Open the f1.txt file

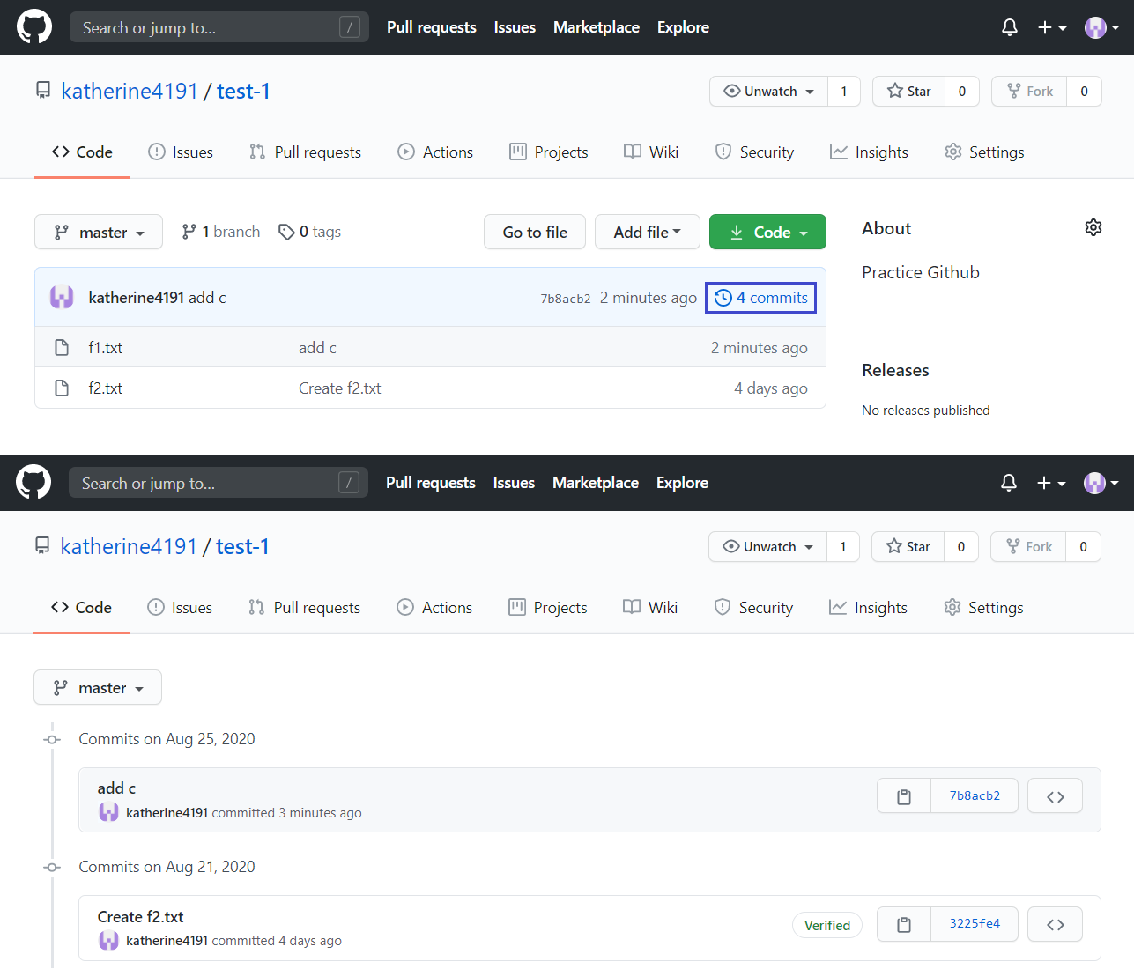pyautogui.click(x=106, y=348)
